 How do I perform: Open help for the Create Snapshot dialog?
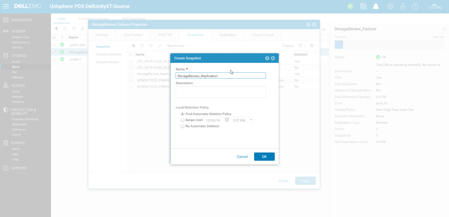click(267, 58)
